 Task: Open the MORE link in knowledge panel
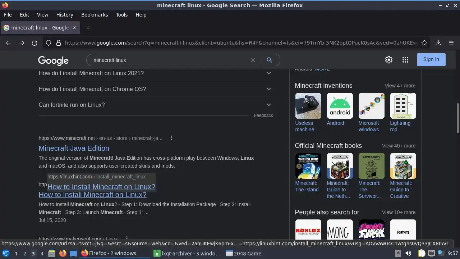(x=322, y=69)
